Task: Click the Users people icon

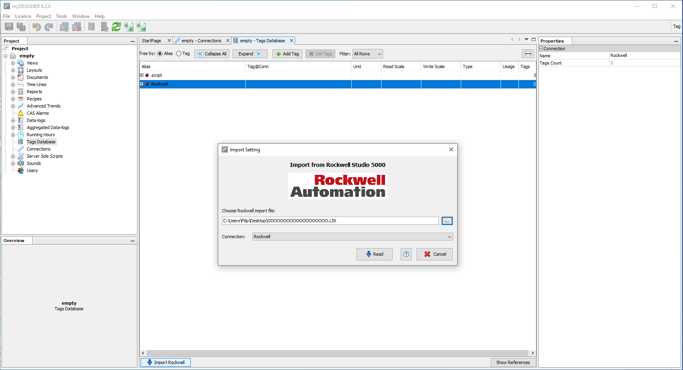Action: point(21,170)
